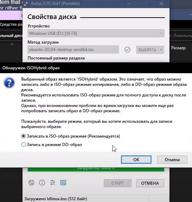The height and width of the screenshot is (202, 192).
Task: Collapse the up chevron in Explorer
Action: pos(12,44)
